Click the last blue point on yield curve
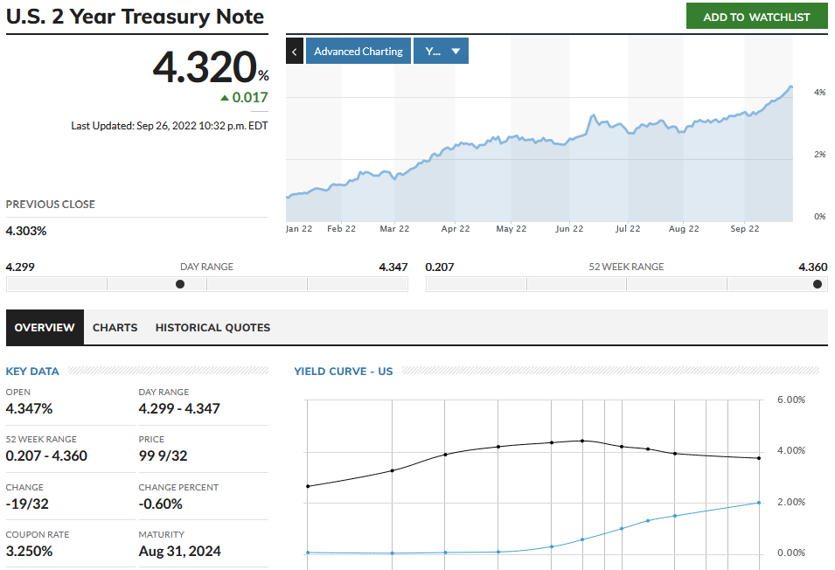Viewport: 835px width, 570px height. coord(759,503)
